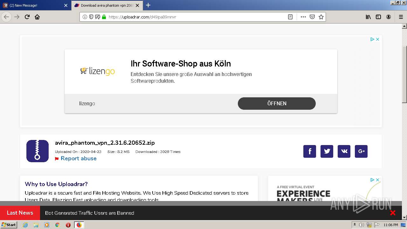This screenshot has height=229, width=407.
Task: Click the lizengo logo in the ad
Action: [x=98, y=71]
